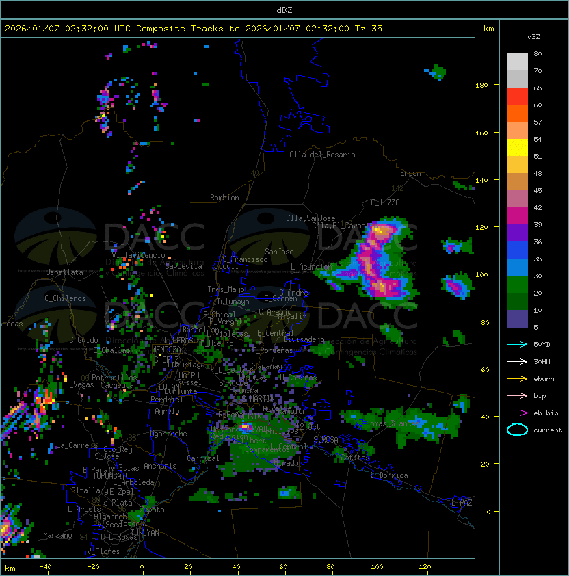Click the '160' tick on vertical axis
This screenshot has width=569, height=576.
[x=481, y=133]
